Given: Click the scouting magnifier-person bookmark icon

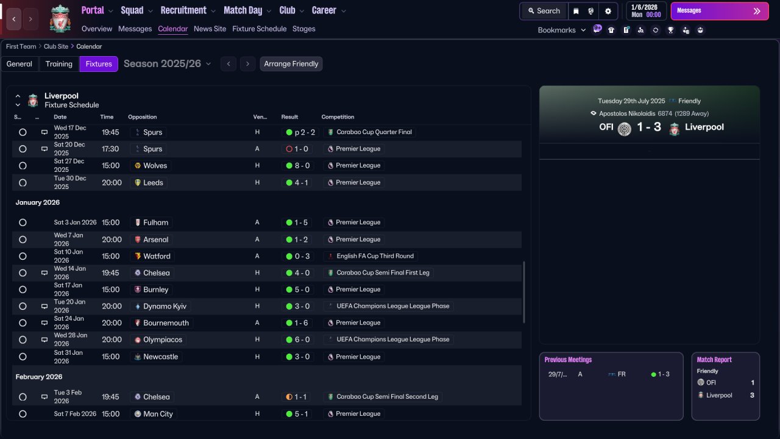Looking at the screenshot, I should [x=640, y=30].
